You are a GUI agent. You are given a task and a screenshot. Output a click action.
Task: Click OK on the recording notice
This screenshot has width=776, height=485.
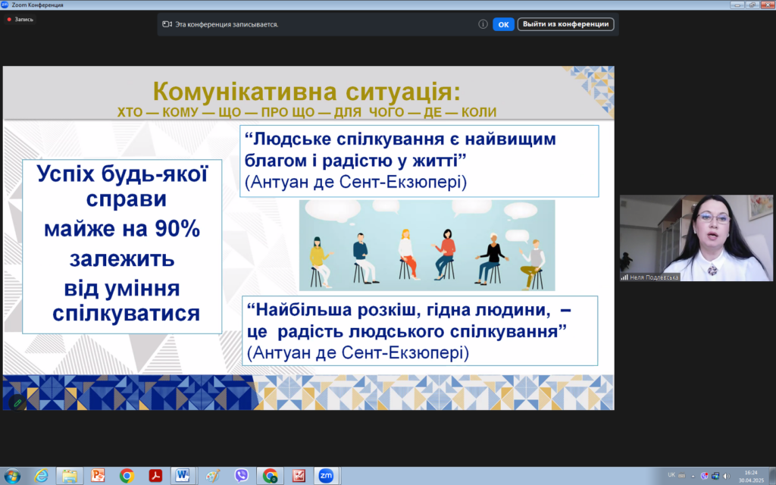click(503, 24)
